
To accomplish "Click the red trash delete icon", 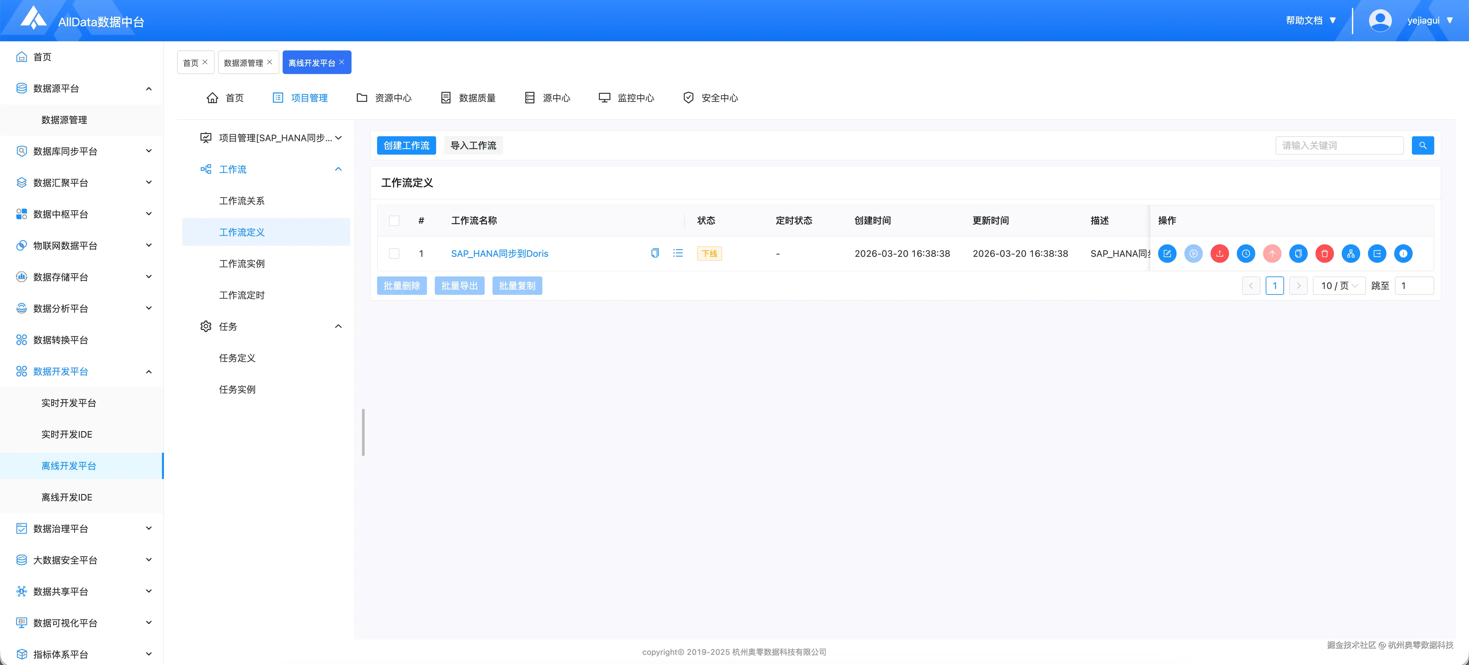I will coord(1324,254).
